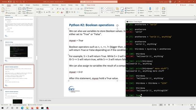Open the Shape Format contextual tab

tap(91, 5)
